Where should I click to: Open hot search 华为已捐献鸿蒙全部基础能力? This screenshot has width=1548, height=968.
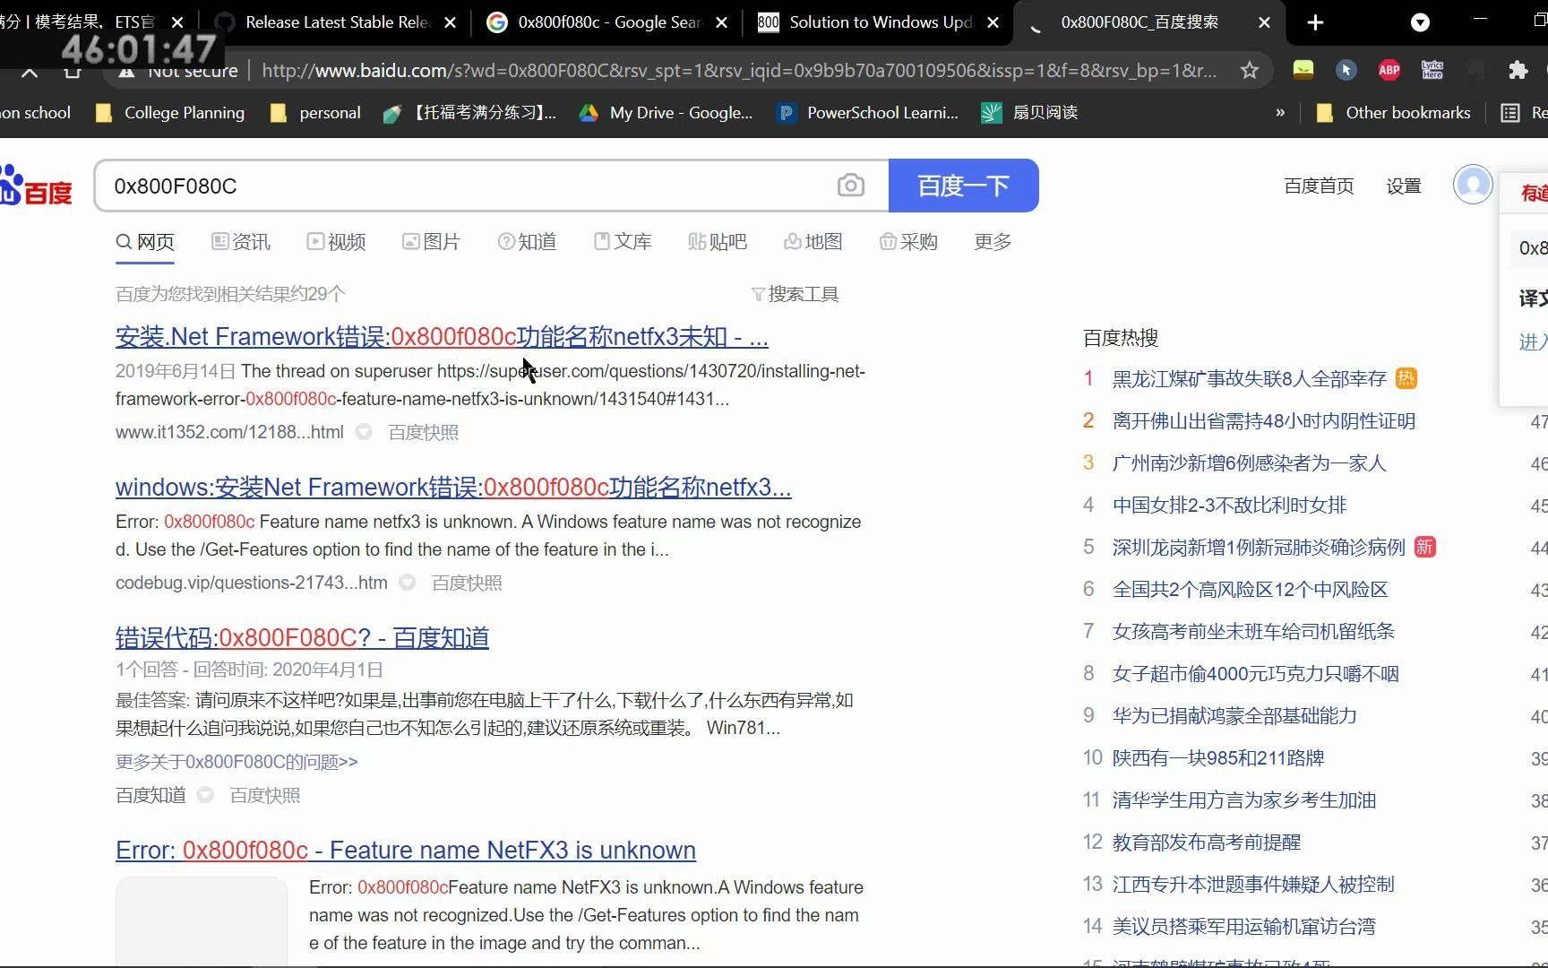click(1234, 715)
